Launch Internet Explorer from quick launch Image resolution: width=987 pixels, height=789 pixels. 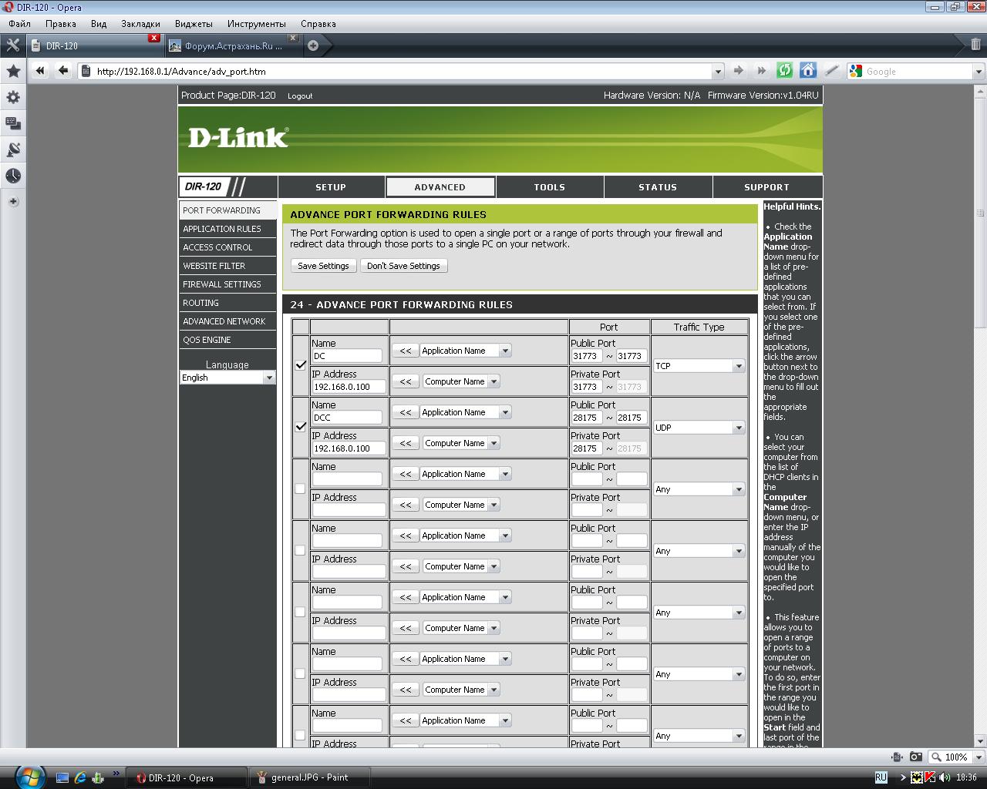click(79, 777)
